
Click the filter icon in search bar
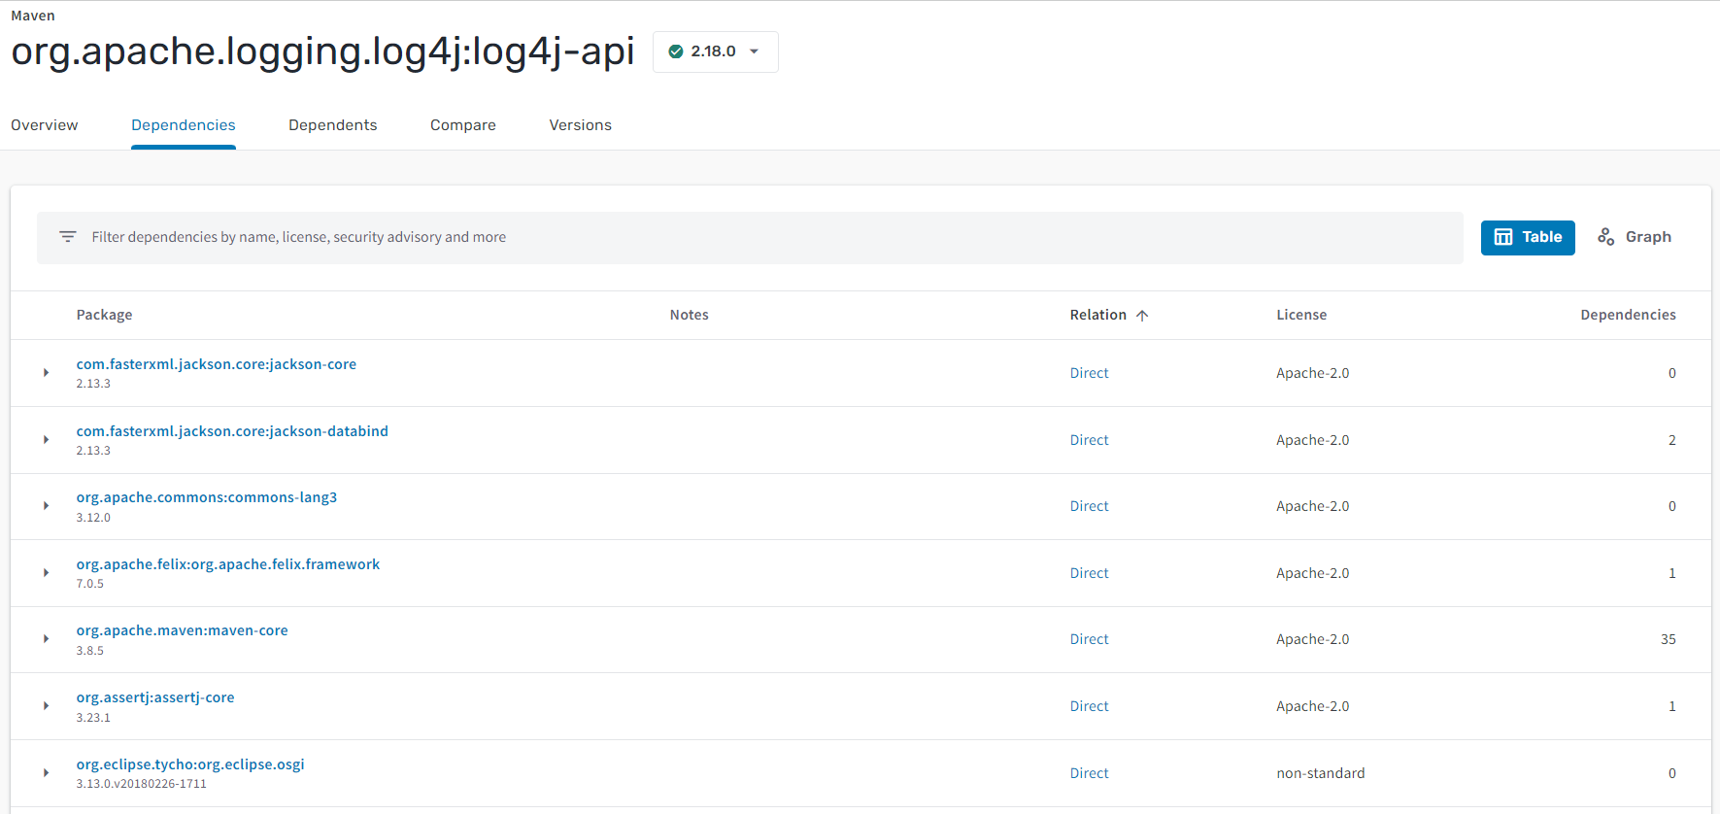point(68,237)
